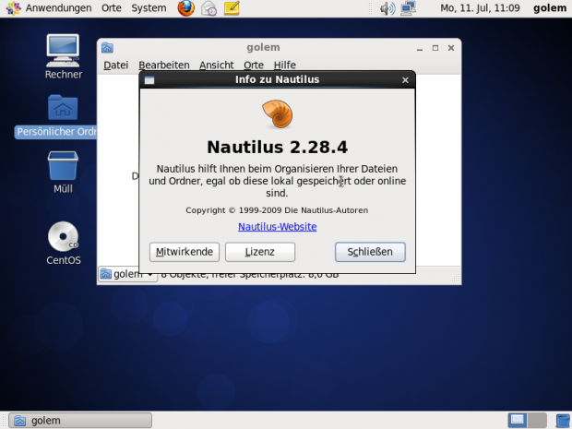Close the Info zu Nautilus dialog
The image size is (572, 429).
(x=405, y=80)
